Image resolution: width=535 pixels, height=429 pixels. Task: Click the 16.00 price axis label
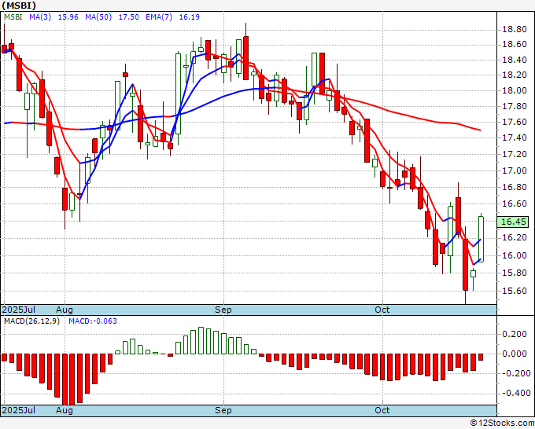[515, 255]
